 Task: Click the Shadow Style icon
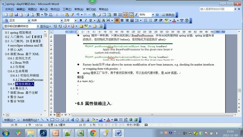(x=131, y=119)
